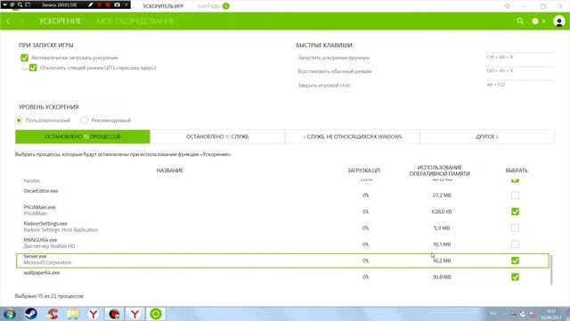
Task: Select the RtkNGUI64.exe process name
Action: 40,240
